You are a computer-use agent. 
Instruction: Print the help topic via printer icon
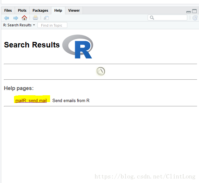pos(35,18)
